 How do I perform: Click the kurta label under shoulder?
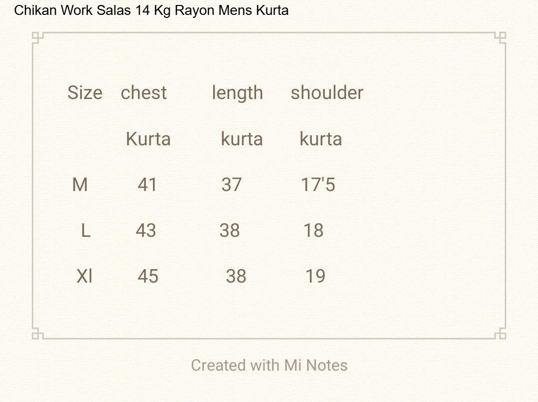pos(320,139)
